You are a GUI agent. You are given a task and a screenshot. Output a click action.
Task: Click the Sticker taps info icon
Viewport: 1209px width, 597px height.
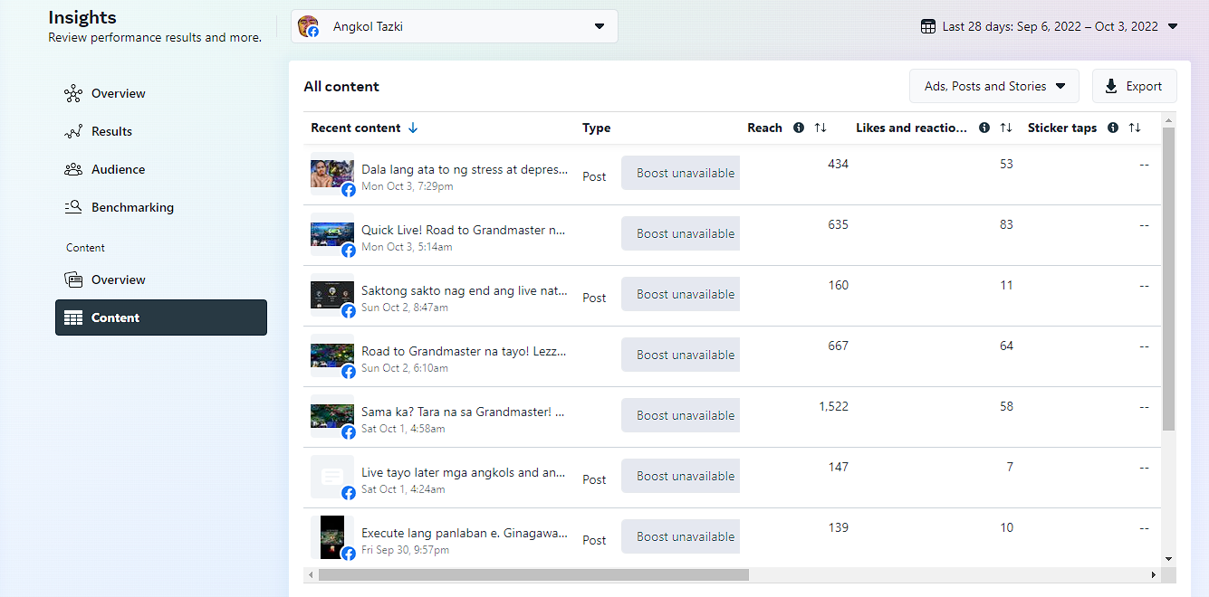(1113, 128)
